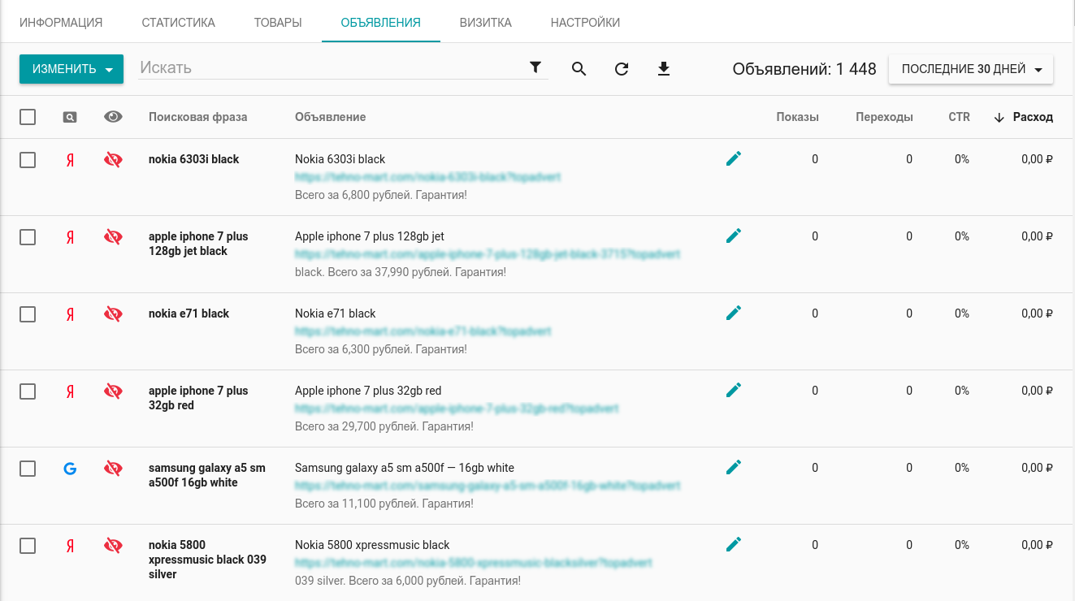Image resolution: width=1075 pixels, height=601 pixels.
Task: Select all ads with header checkbox
Action: point(28,117)
